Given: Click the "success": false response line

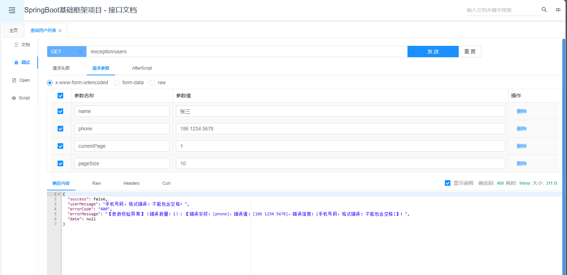Looking at the screenshot, I should [87, 199].
